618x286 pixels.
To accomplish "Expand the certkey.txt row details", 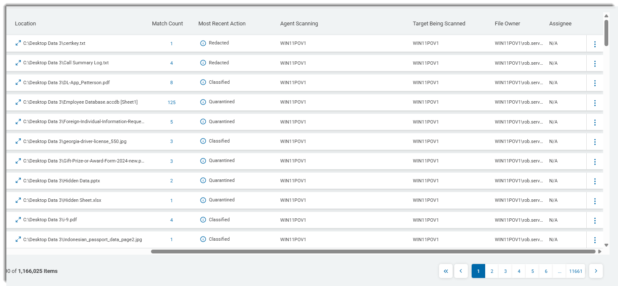I will [18, 43].
